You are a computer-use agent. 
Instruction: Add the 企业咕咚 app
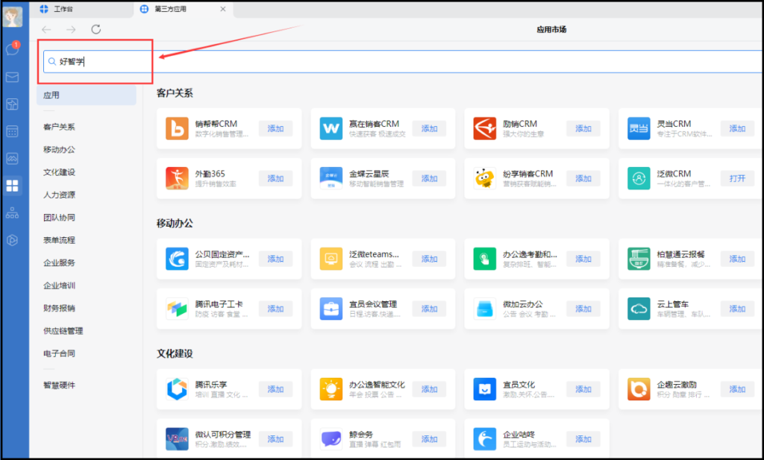(x=583, y=438)
